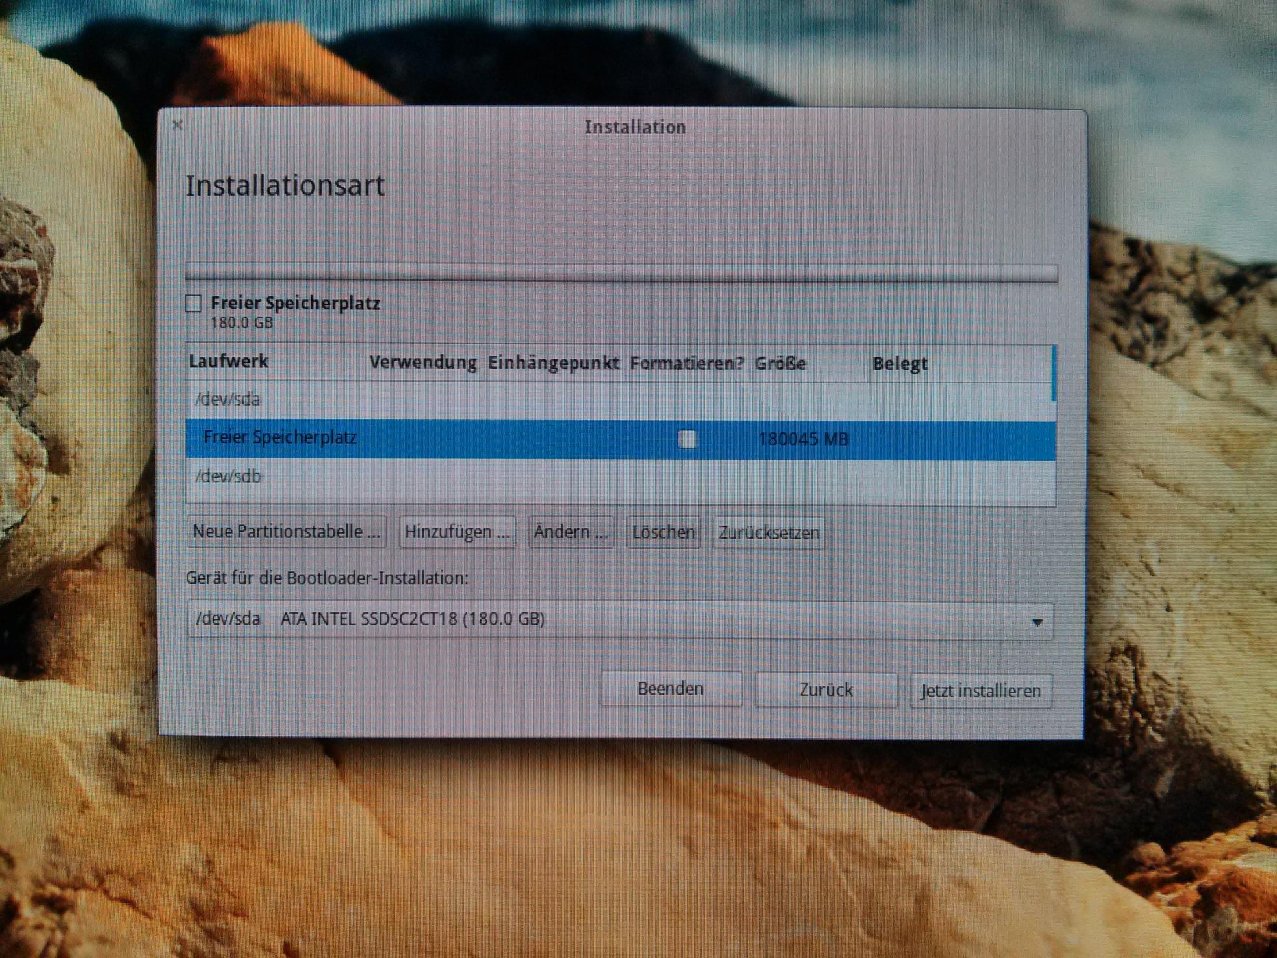Go back with the Zurück button
This screenshot has width=1277, height=958.
coord(825,690)
